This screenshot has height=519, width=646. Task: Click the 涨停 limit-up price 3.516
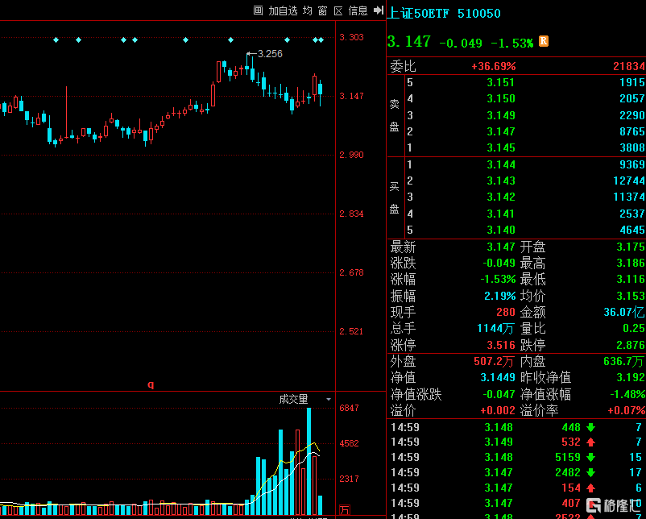tap(500, 345)
